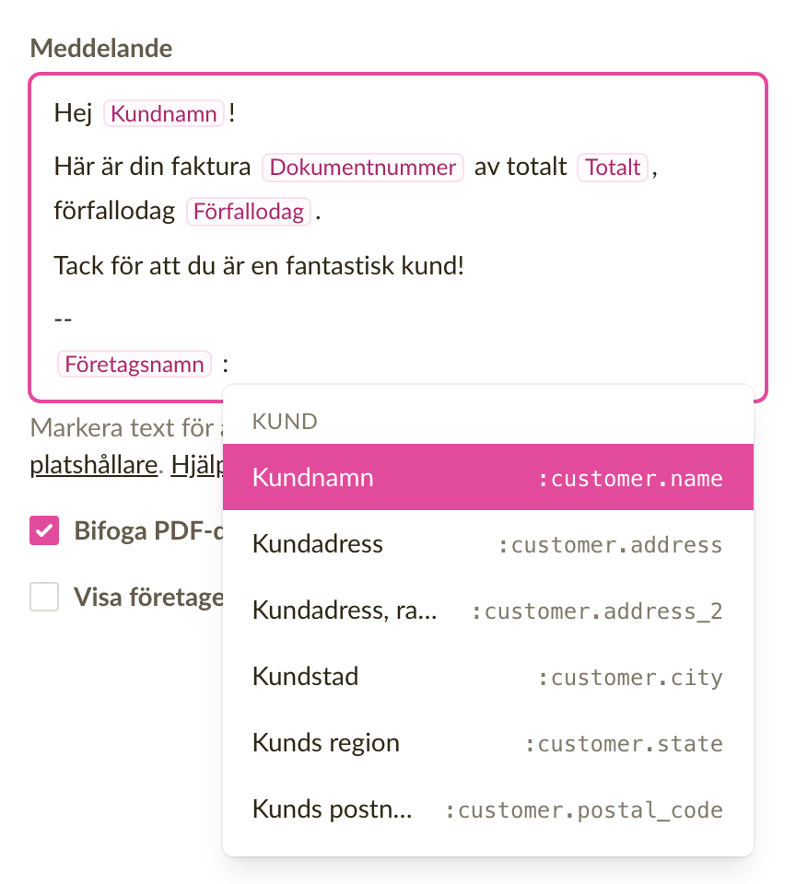Image resolution: width=796 pixels, height=884 pixels.
Task: Click the Meddelande field label
Action: [101, 48]
